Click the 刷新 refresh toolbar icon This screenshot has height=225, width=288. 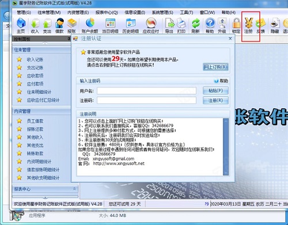click(196, 25)
